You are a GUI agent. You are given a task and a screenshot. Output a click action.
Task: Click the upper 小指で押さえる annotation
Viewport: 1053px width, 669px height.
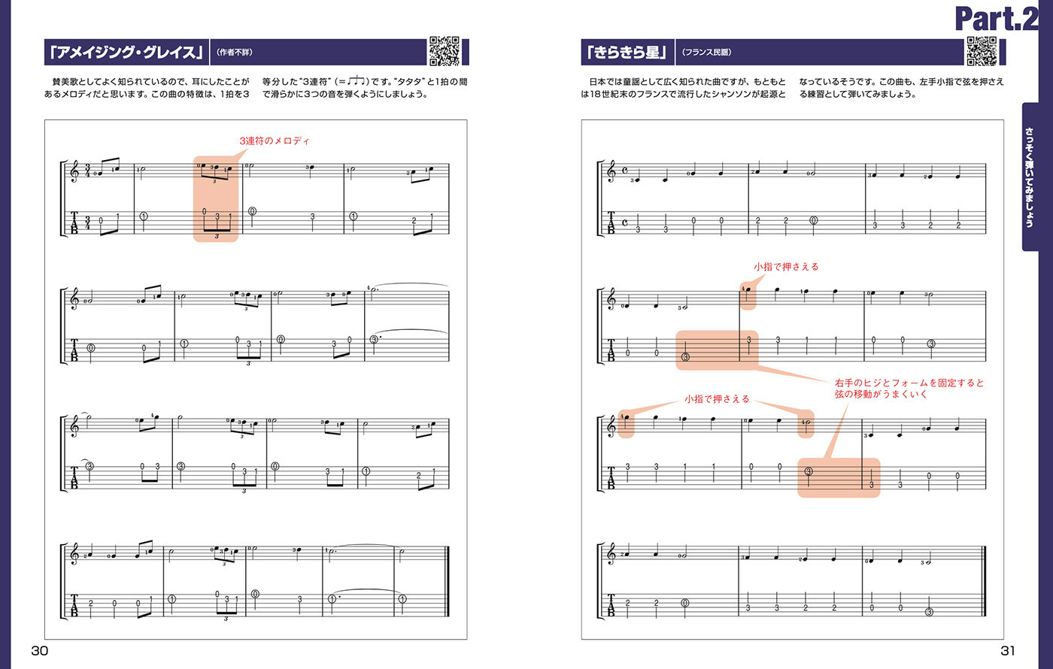pyautogui.click(x=786, y=266)
